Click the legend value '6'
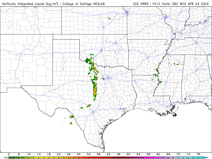 [19, 154]
